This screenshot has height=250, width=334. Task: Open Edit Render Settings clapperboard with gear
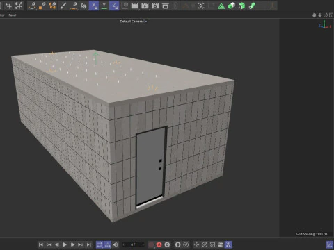(155, 6)
